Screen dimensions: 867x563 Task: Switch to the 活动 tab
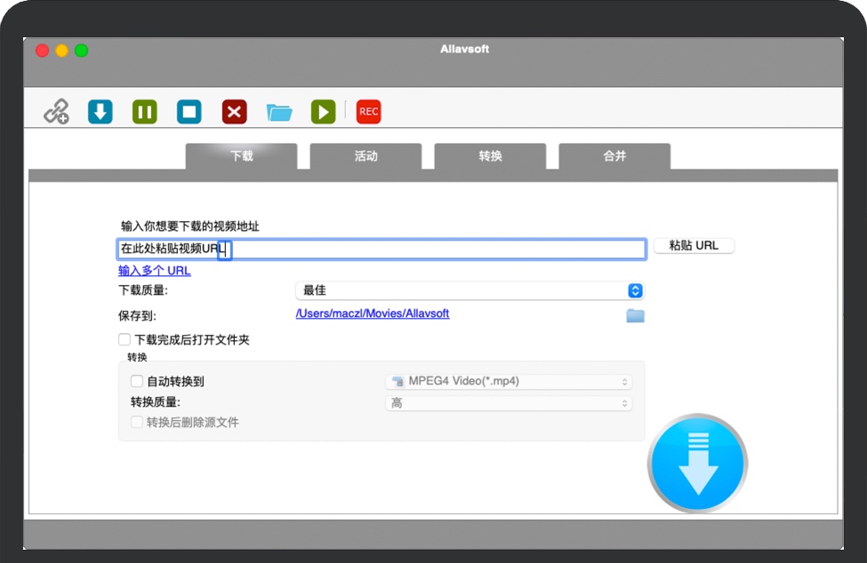click(365, 156)
